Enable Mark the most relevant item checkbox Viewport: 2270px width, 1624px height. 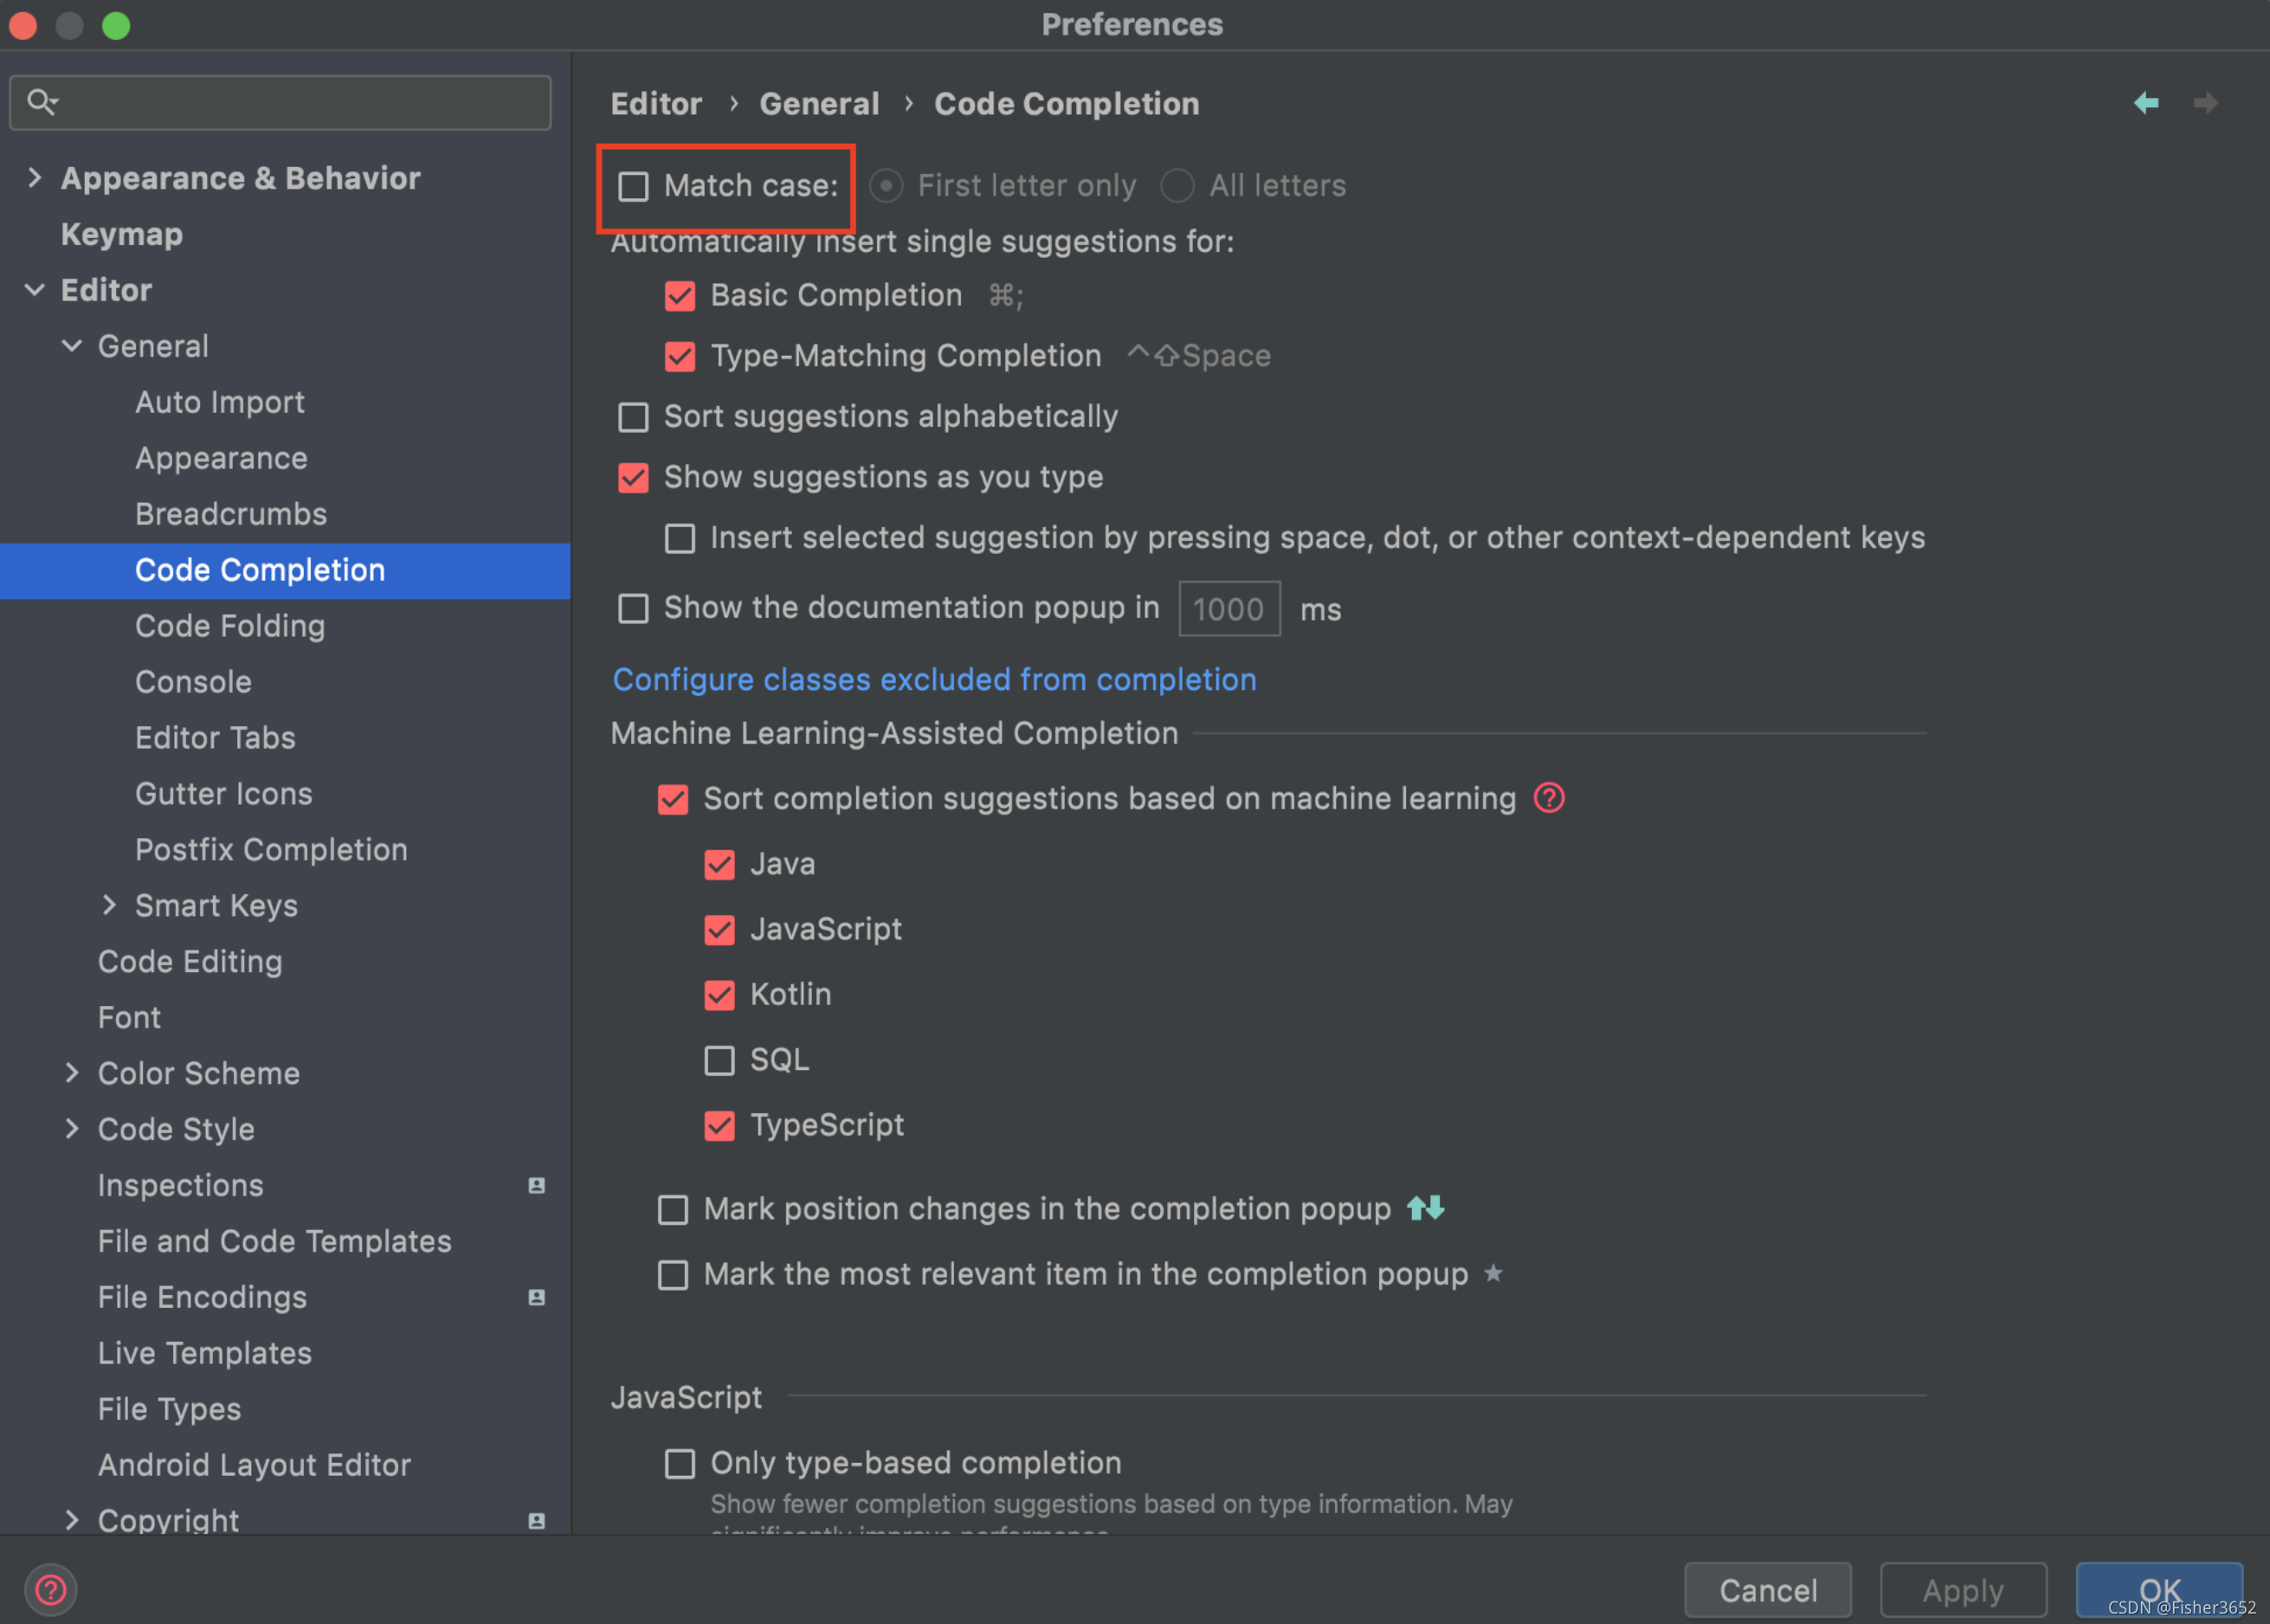pos(673,1275)
